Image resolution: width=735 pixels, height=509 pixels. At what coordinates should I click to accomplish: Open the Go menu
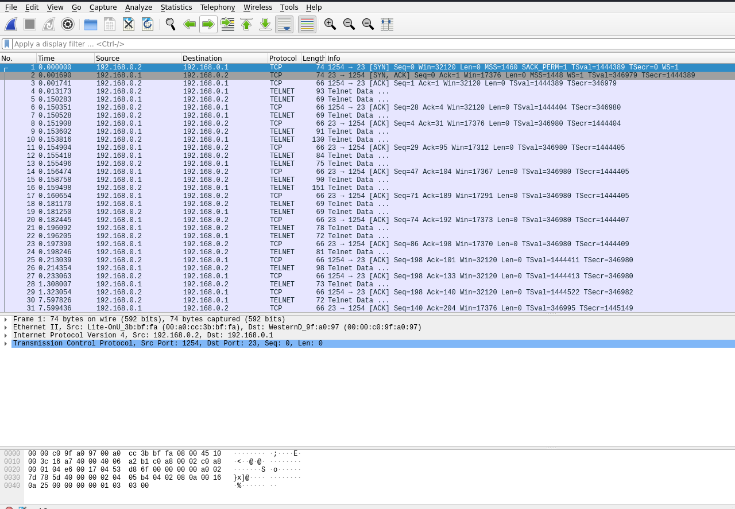(x=76, y=7)
